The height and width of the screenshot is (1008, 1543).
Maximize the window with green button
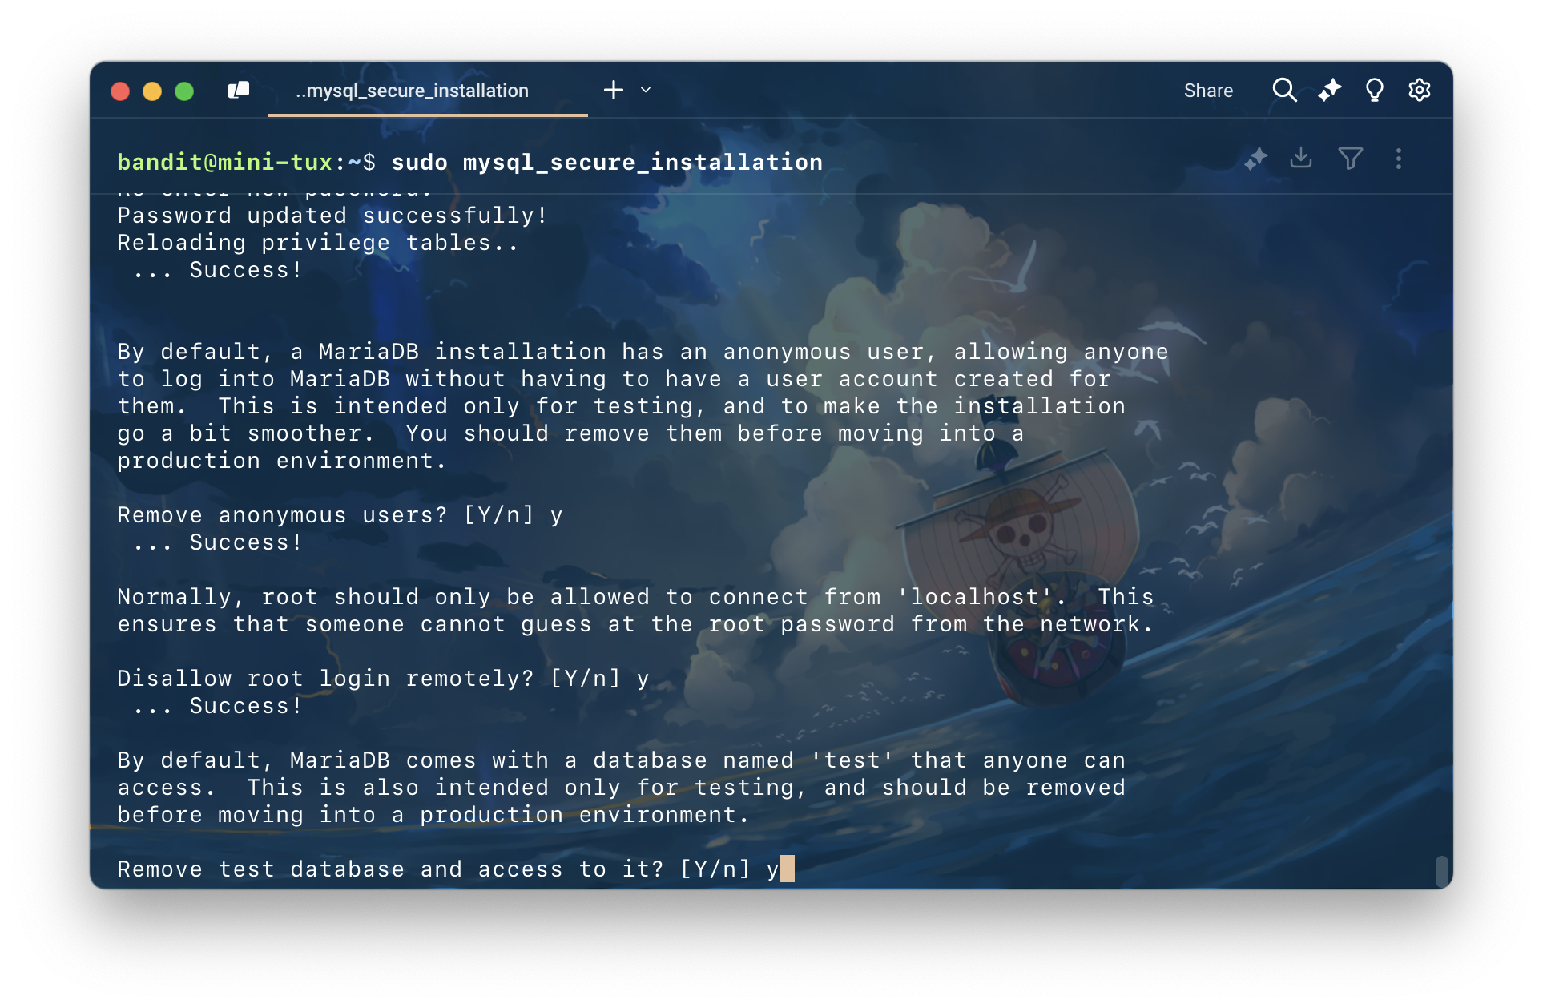click(184, 91)
